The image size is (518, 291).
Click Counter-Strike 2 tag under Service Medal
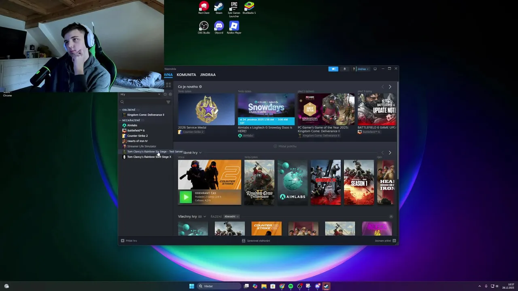(x=191, y=132)
